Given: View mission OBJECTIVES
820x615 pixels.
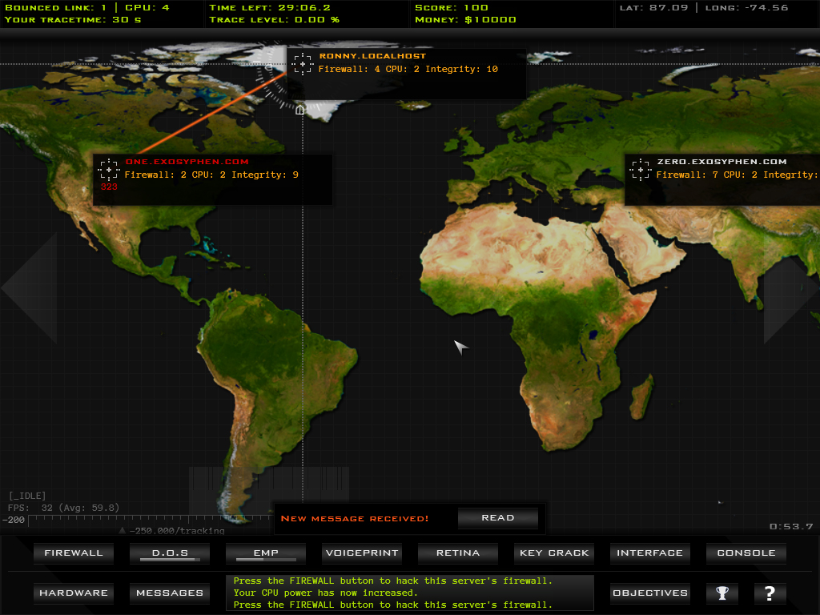Looking at the screenshot, I should click(650, 593).
